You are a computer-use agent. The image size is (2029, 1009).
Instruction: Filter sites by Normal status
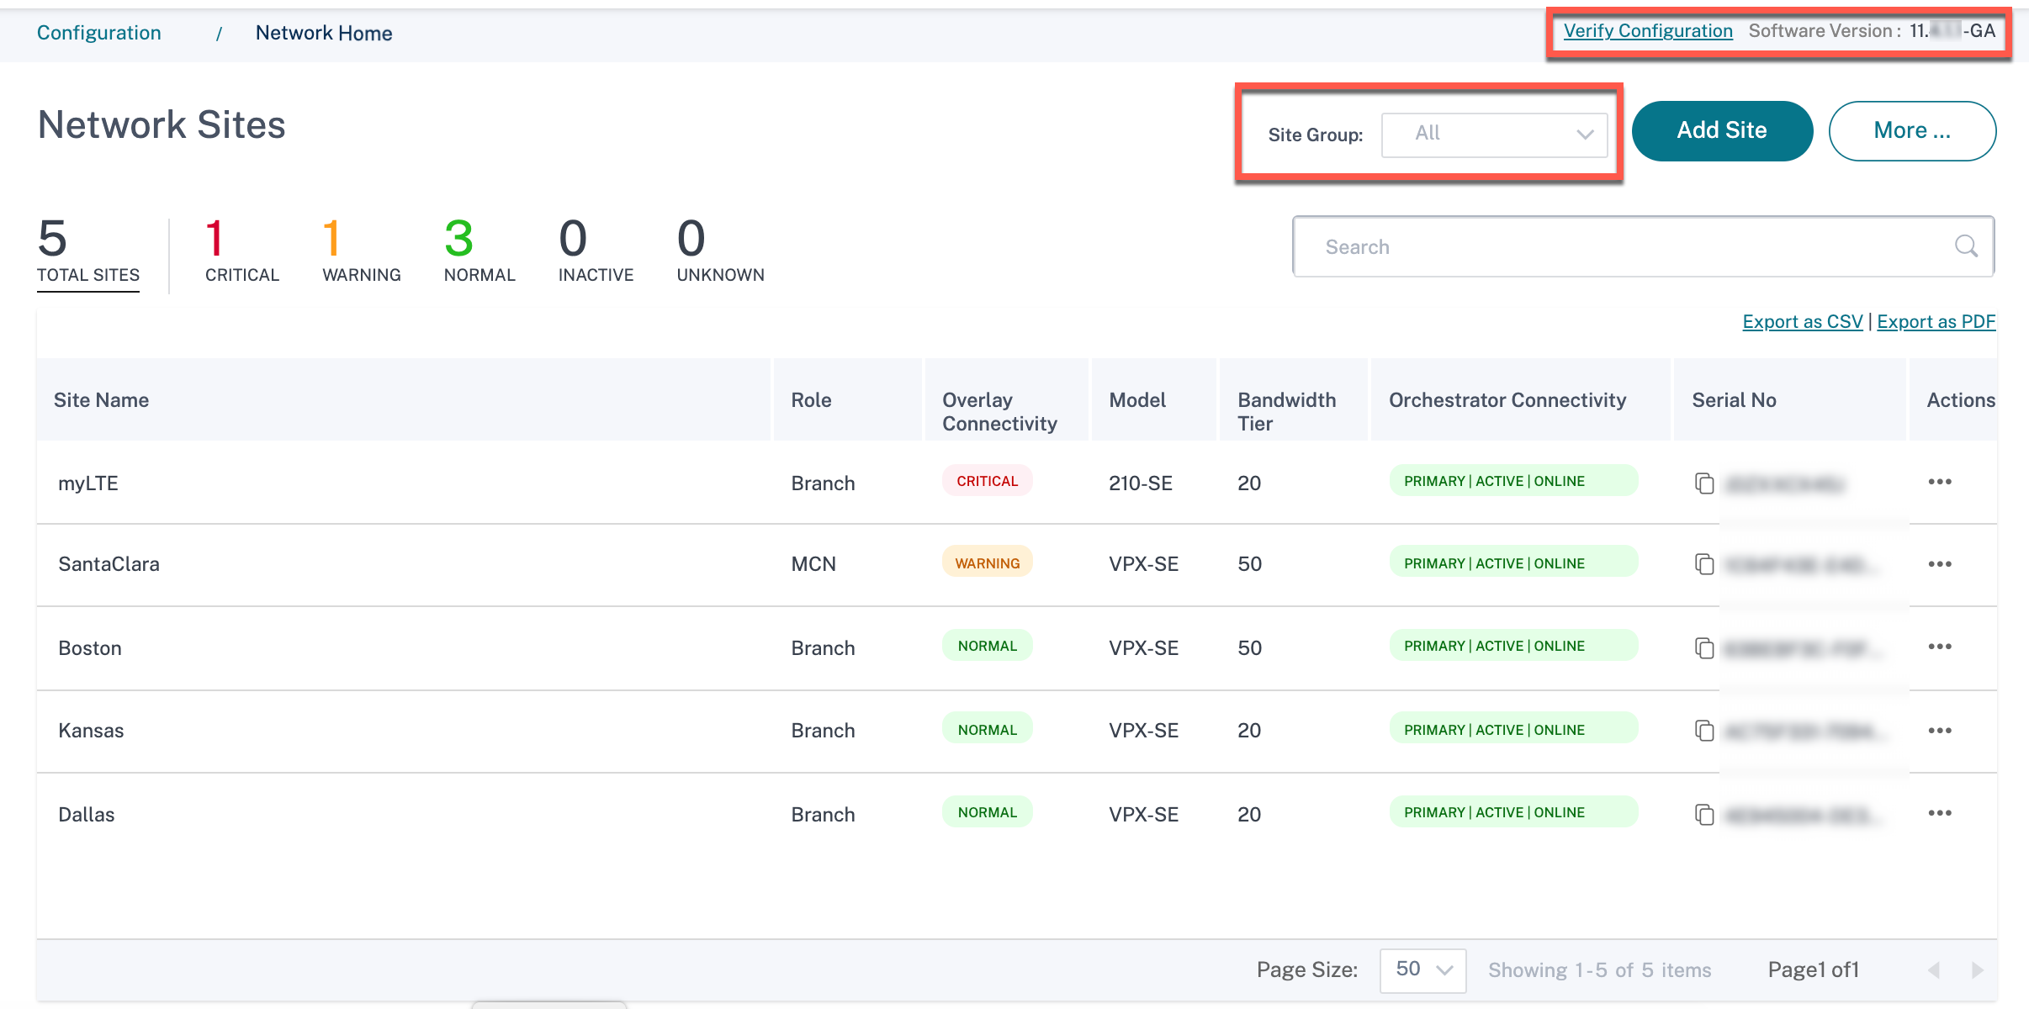[479, 251]
